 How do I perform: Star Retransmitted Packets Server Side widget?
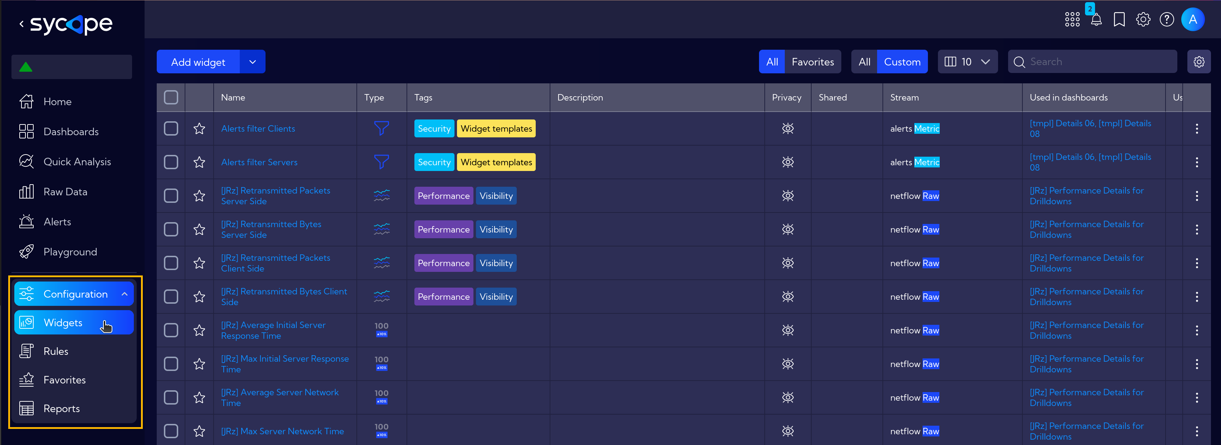pyautogui.click(x=199, y=196)
